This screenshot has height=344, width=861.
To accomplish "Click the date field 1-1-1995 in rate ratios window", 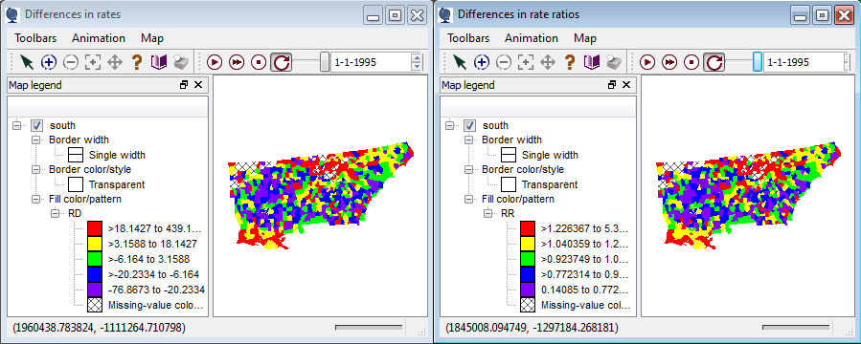I will pyautogui.click(x=803, y=62).
